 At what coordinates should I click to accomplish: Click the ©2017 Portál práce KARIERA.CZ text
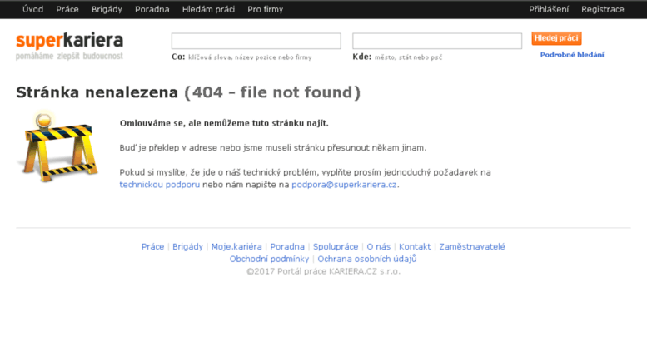(323, 271)
